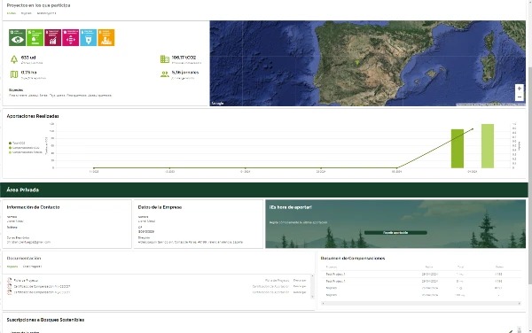Download the first document in Documentación

point(300,281)
